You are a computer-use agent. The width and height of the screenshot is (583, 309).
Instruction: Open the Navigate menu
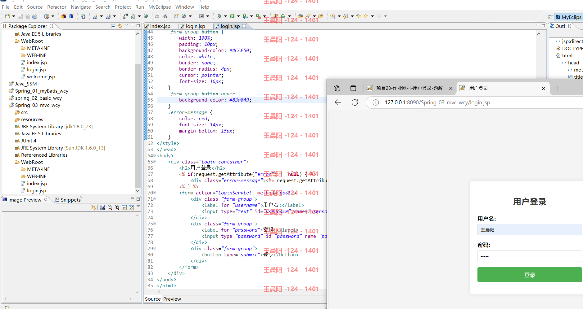[x=81, y=7]
